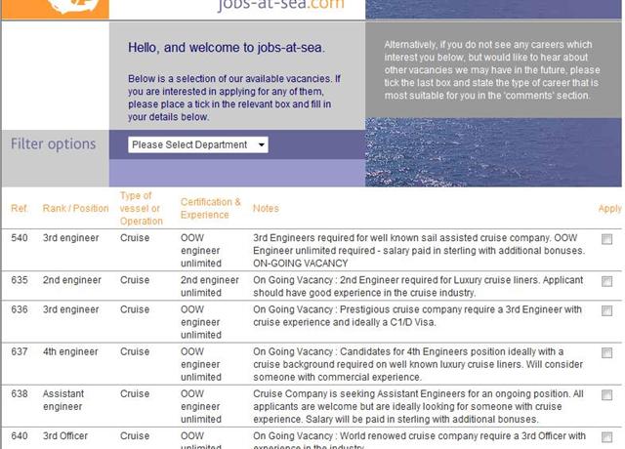This screenshot has height=449, width=625.
Task: Click the Rank / Position column header
Action: click(x=76, y=208)
